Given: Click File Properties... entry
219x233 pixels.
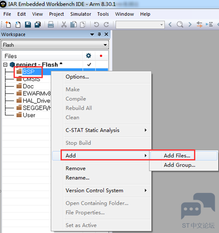Looking at the screenshot, I should coord(101,213).
